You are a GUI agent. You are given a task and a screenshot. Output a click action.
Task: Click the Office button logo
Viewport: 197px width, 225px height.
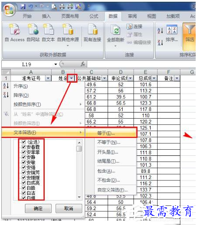(9, 10)
